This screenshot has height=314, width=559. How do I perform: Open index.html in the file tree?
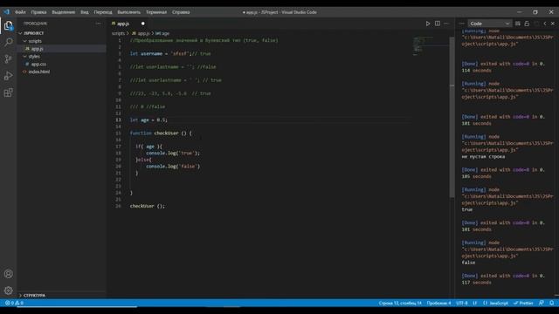coord(38,72)
